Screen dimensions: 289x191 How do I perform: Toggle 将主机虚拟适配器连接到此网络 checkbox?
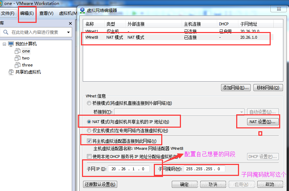coord(89,141)
